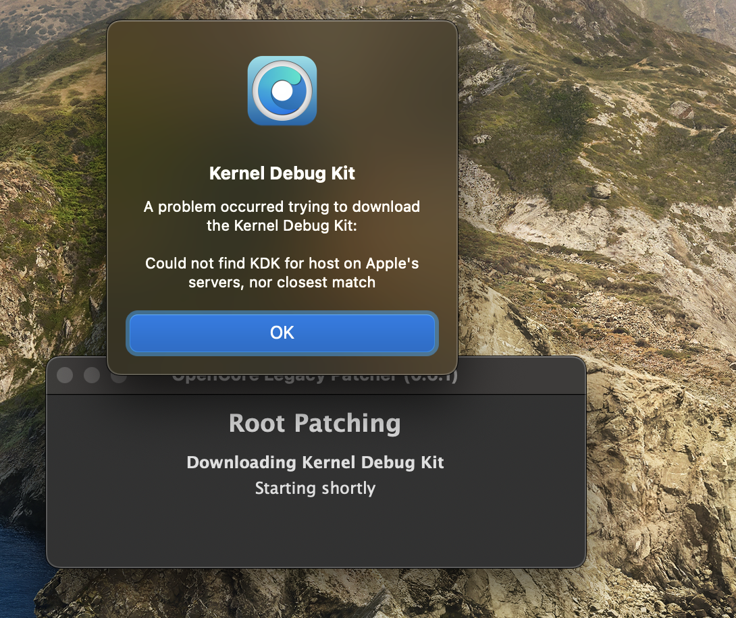Screen dimensions: 736x618
Task: Click the "Starting shortly" progress text
Action: [315, 488]
